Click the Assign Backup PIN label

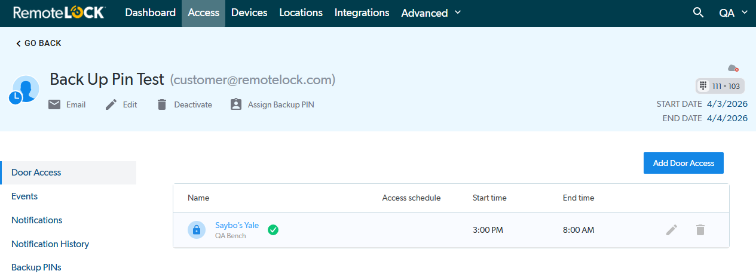pyautogui.click(x=281, y=104)
